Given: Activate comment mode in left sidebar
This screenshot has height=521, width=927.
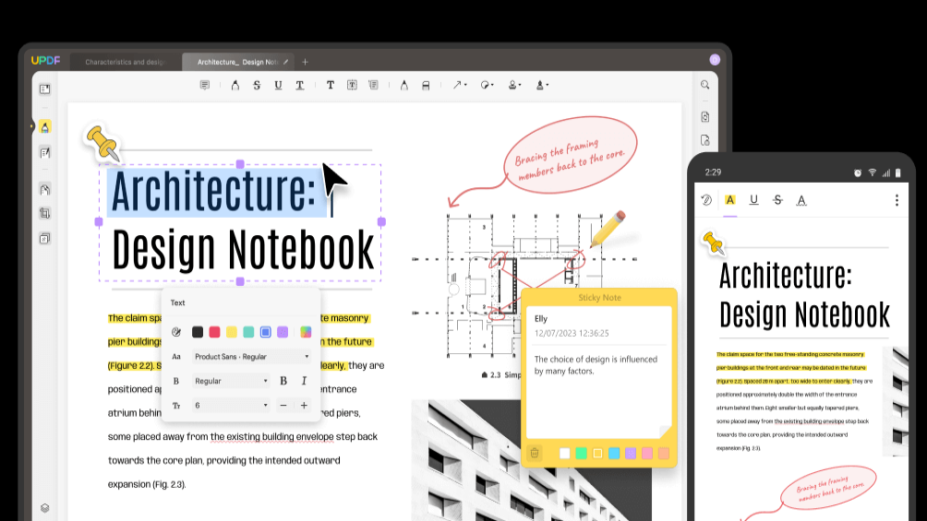Looking at the screenshot, I should [45, 127].
